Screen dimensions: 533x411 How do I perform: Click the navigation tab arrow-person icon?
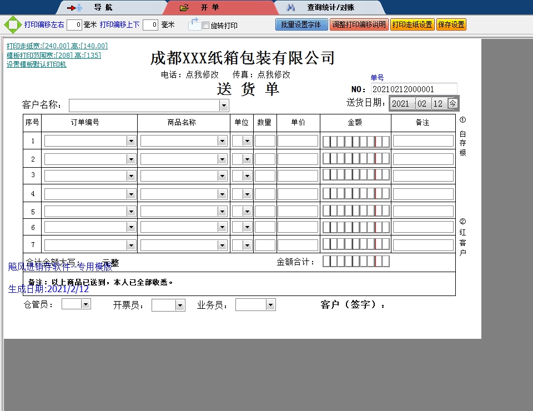tap(74, 8)
